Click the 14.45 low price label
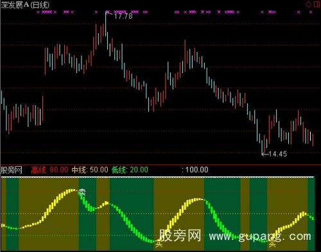321x252 pixels. [x=277, y=154]
